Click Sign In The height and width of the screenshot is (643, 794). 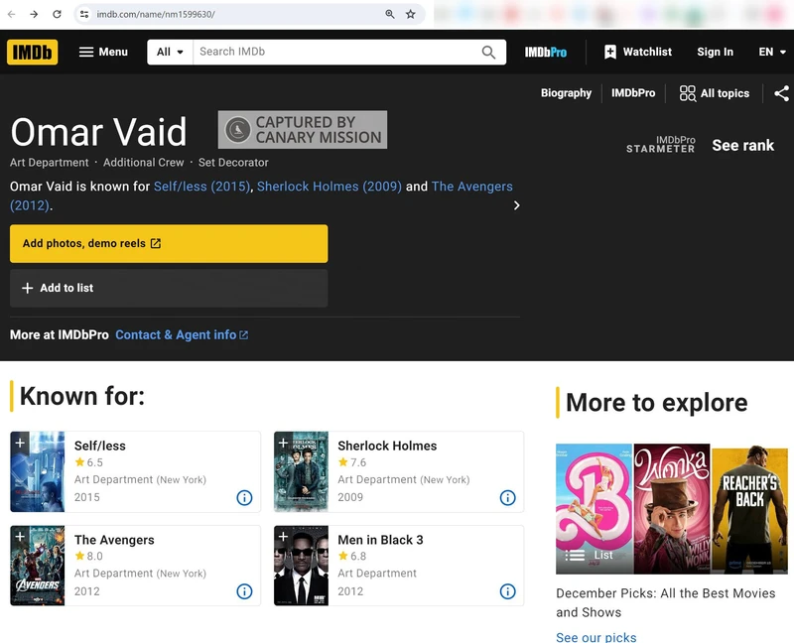click(715, 52)
